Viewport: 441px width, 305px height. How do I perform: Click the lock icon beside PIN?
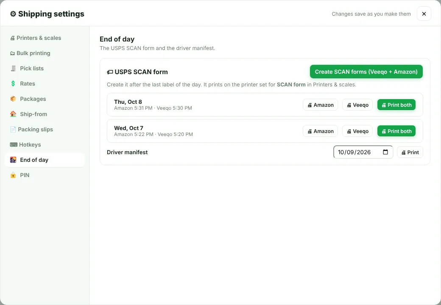tap(13, 175)
